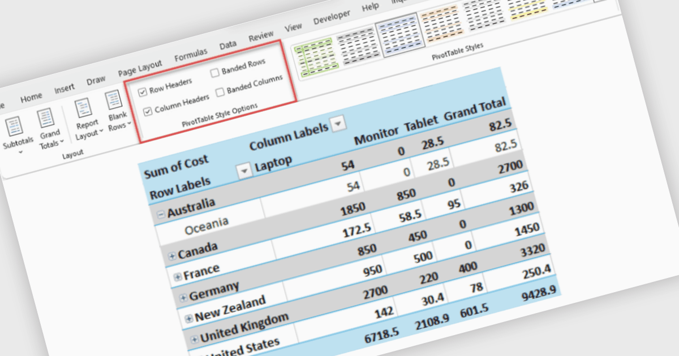Expand the New Zealand row group
Screen dimensions: 679x356
pos(188,319)
